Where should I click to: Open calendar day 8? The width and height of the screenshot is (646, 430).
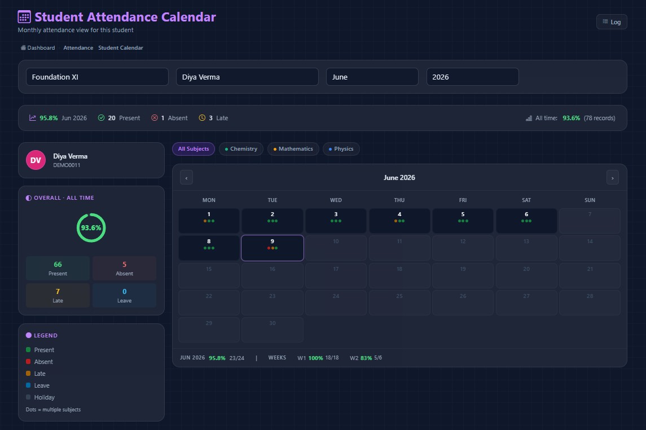pyautogui.click(x=209, y=248)
